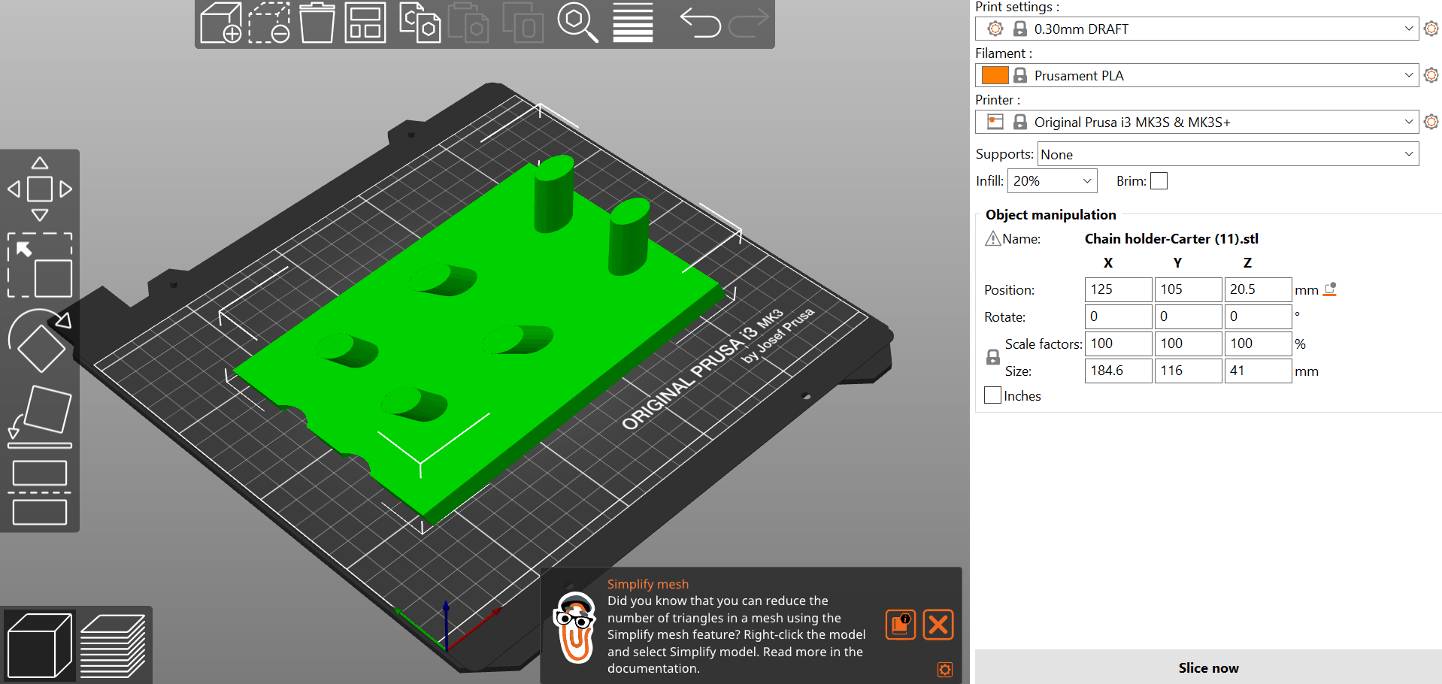
Task: Select the Move tool
Action: click(x=39, y=188)
